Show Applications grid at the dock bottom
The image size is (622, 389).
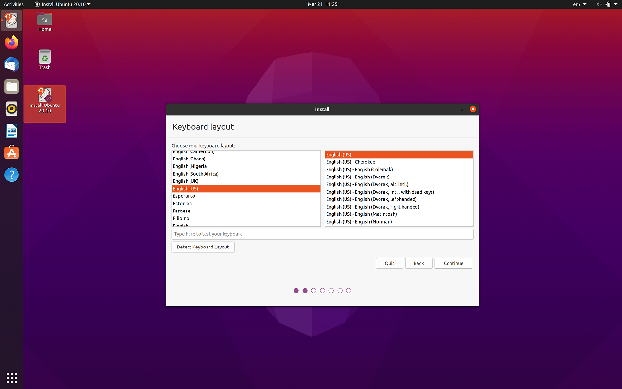tap(12, 377)
